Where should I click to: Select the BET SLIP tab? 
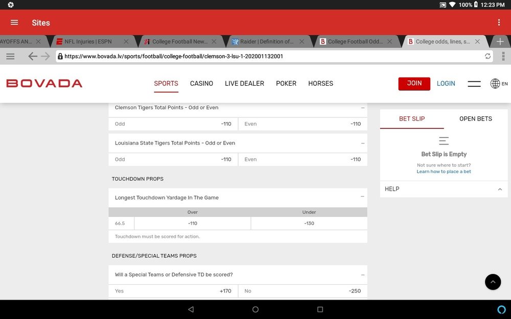[412, 119]
